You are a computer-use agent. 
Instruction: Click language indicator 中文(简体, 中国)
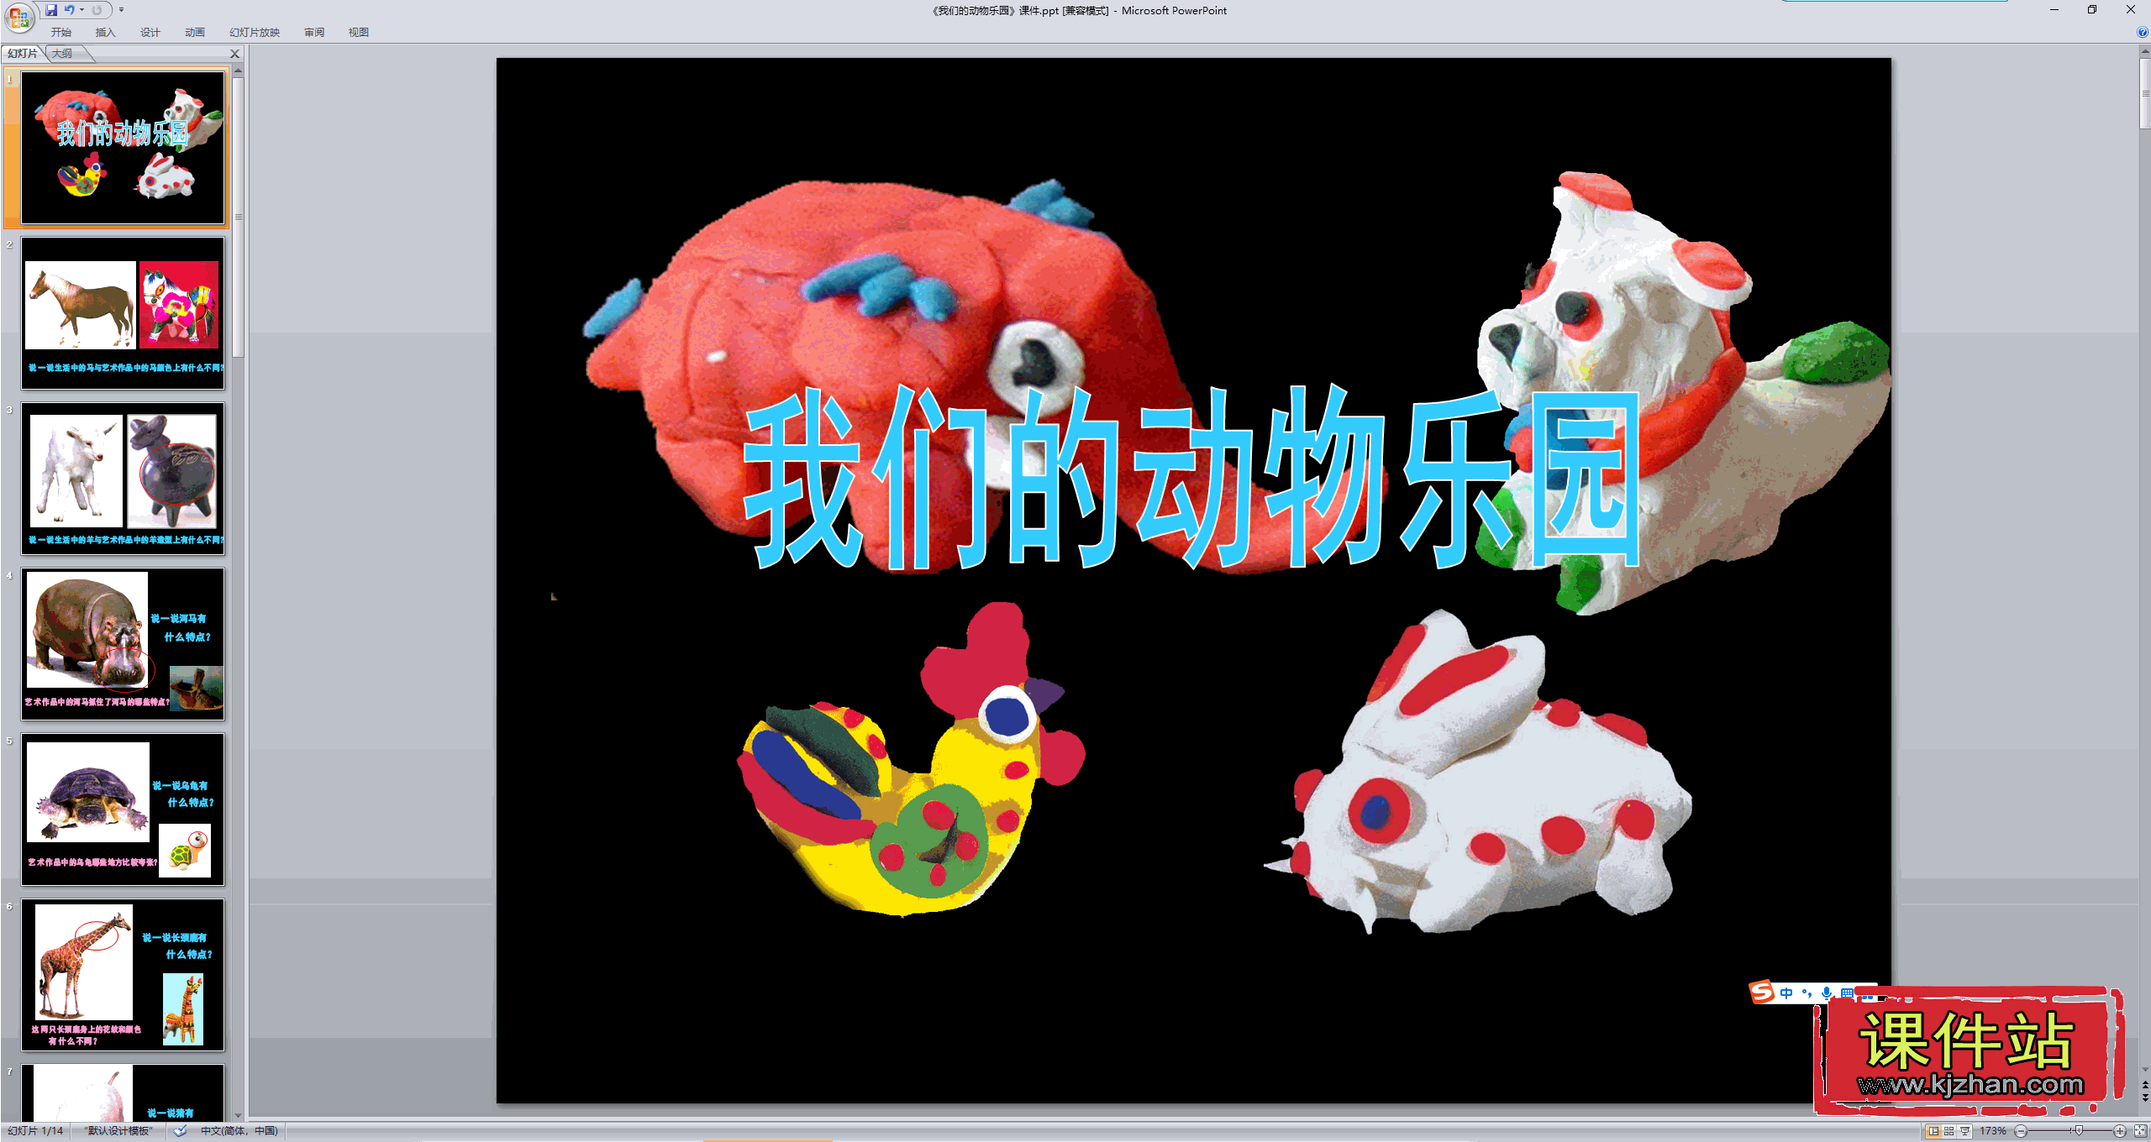click(239, 1131)
